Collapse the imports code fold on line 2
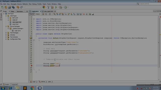The height and width of the screenshot is (90, 161). [34, 19]
